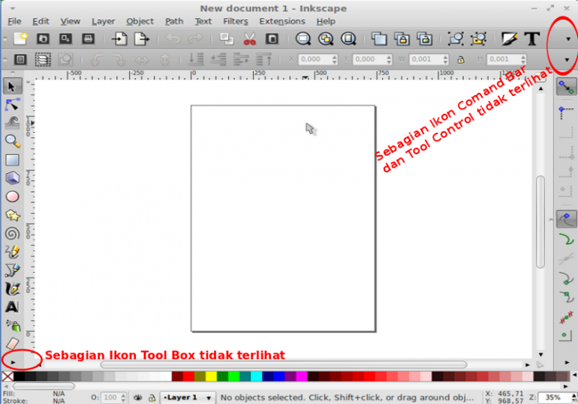The image size is (578, 404).
Task: Open the Extensions menu
Action: click(282, 21)
